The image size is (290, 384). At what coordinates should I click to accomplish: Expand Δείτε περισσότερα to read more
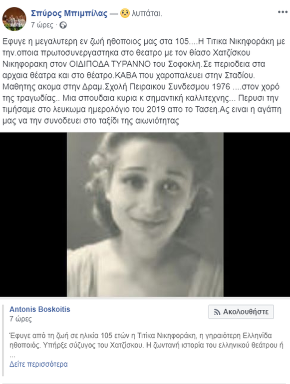pyautogui.click(x=38, y=364)
